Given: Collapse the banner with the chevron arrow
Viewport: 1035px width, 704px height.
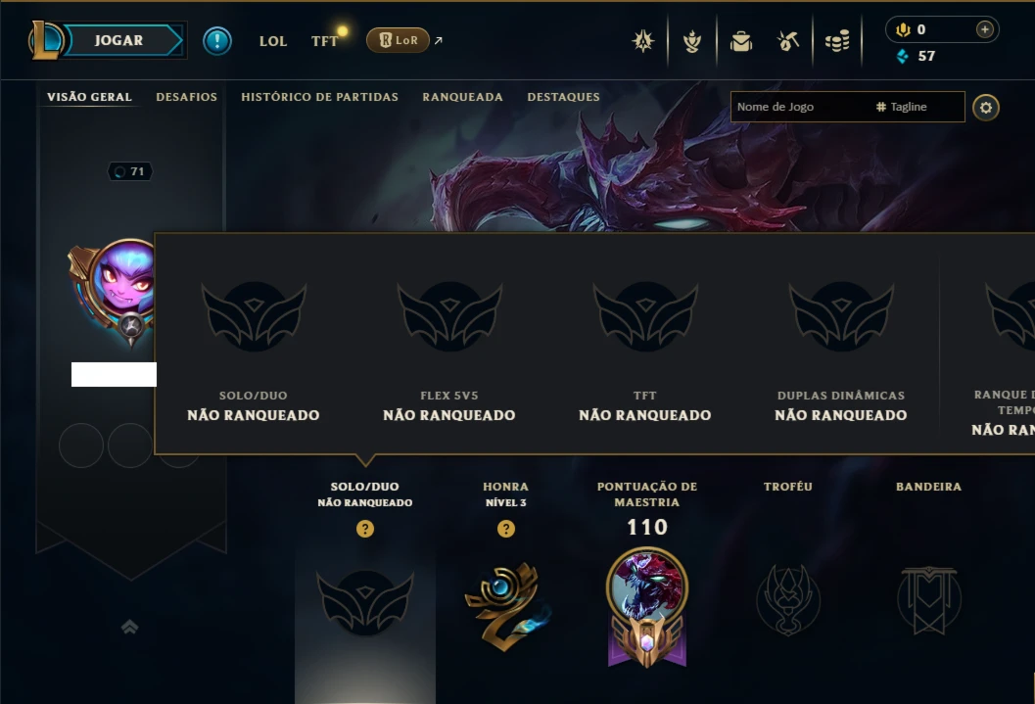Looking at the screenshot, I should point(130,627).
